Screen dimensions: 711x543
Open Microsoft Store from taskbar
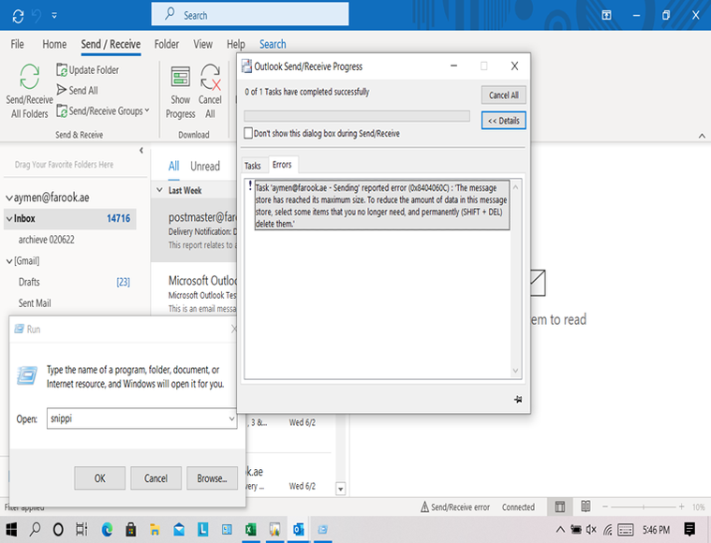pyautogui.click(x=131, y=529)
